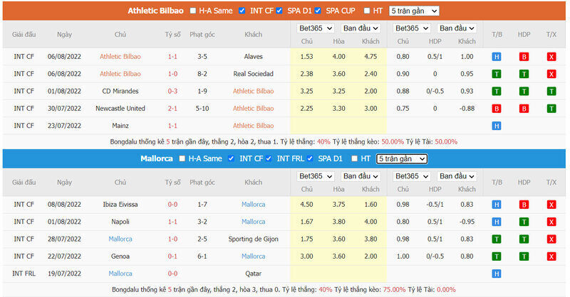Click blue H badge in Napoli row
The image size is (570, 297).
497,222
